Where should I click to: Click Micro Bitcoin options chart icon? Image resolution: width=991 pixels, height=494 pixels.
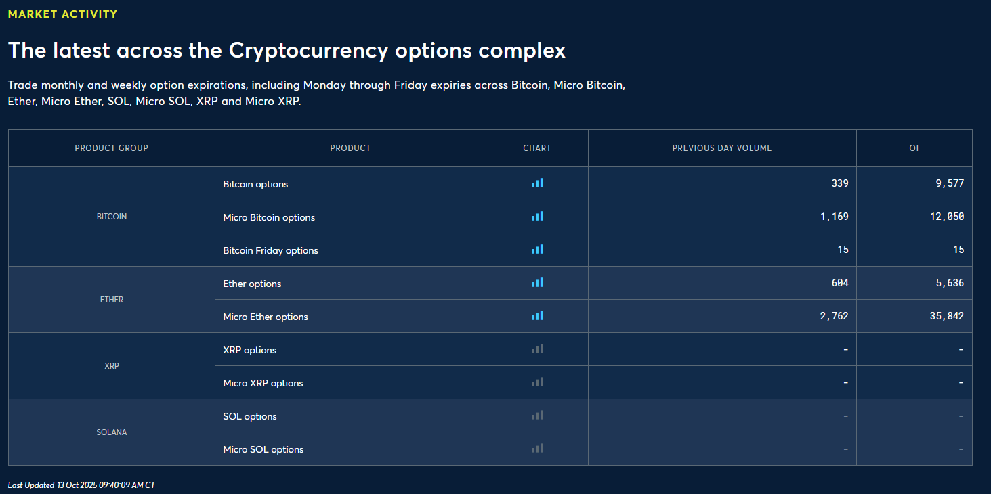[537, 217]
